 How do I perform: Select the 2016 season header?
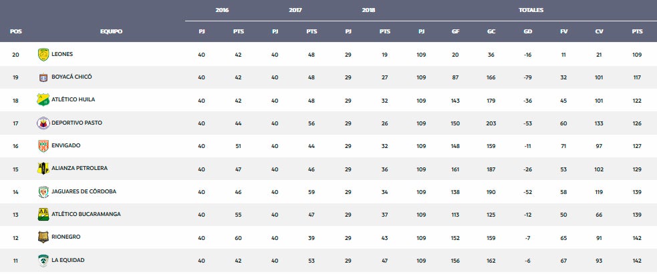point(222,11)
